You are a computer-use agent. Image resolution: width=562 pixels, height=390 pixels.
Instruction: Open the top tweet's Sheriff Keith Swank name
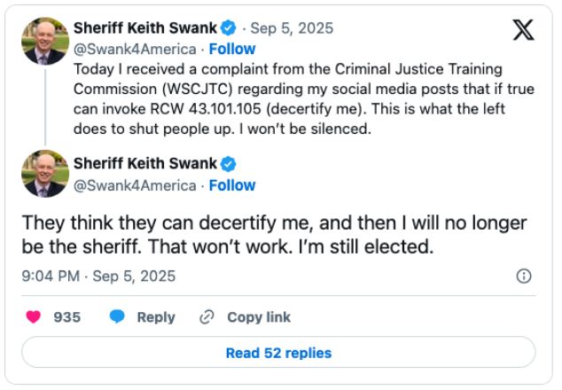click(144, 27)
